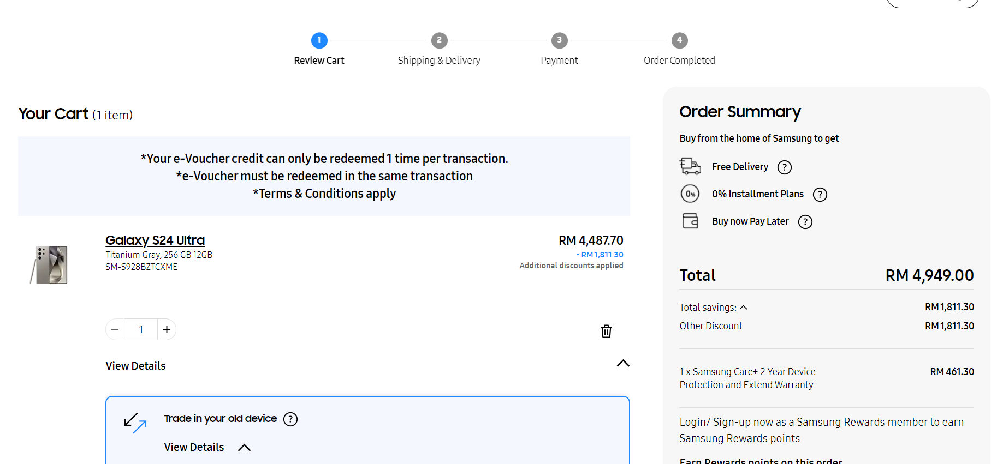
Task: Click Titanium Gray, 256 GB 12GB variant text
Action: [159, 255]
